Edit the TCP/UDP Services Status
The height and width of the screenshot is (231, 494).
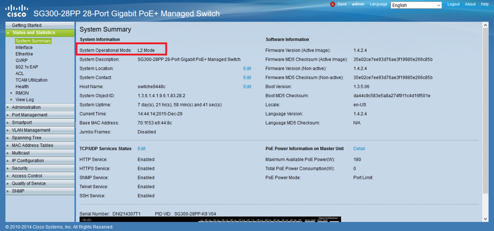[x=141, y=148]
